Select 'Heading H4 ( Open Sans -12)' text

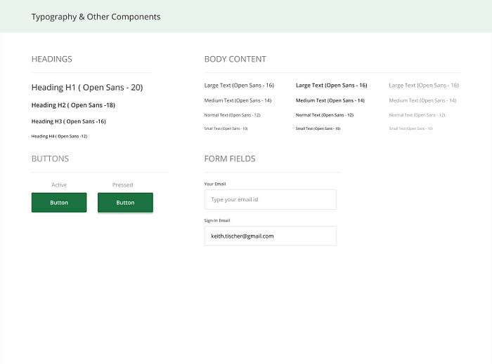(x=59, y=136)
